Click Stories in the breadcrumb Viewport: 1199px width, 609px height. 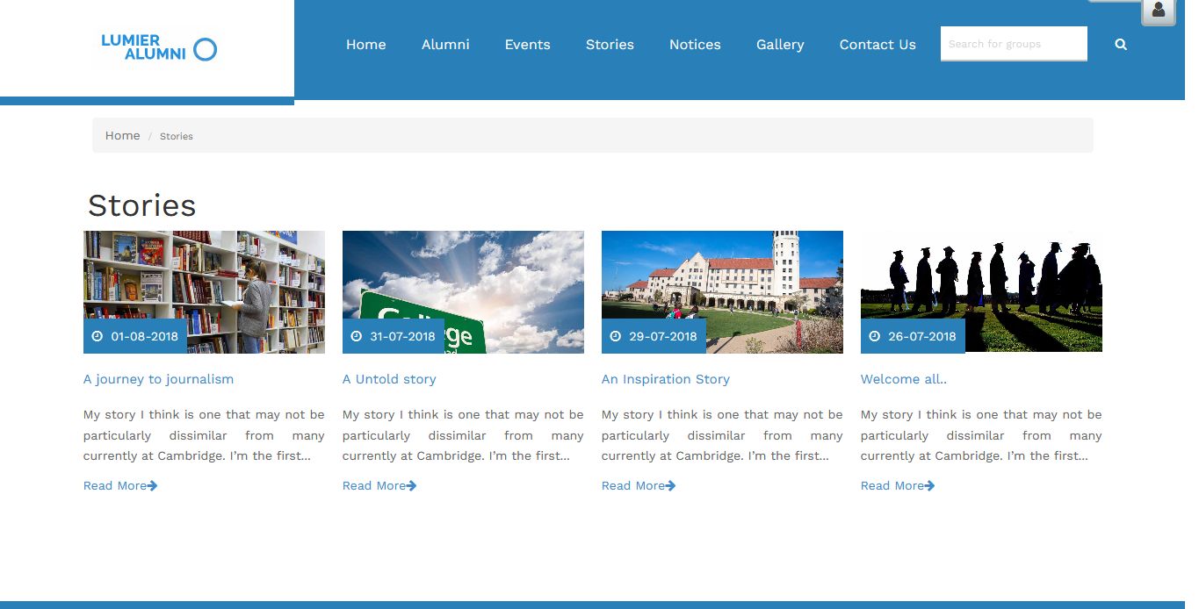177,136
